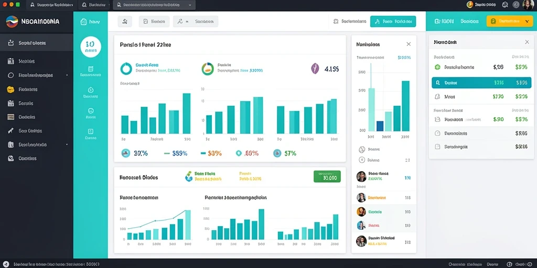
Task: Close the right-hand panel with the X
Action: (527, 42)
